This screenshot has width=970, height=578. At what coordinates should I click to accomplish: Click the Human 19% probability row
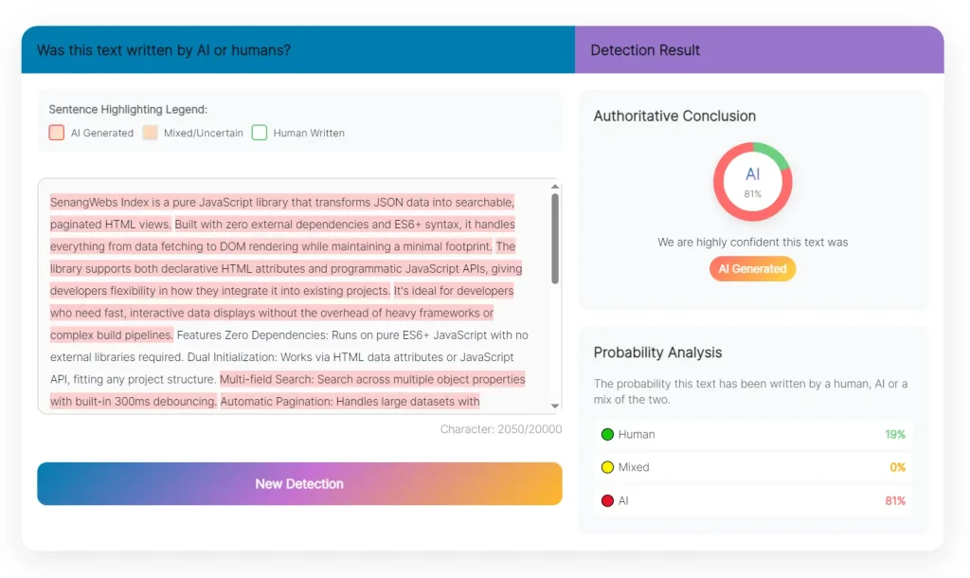pos(753,434)
